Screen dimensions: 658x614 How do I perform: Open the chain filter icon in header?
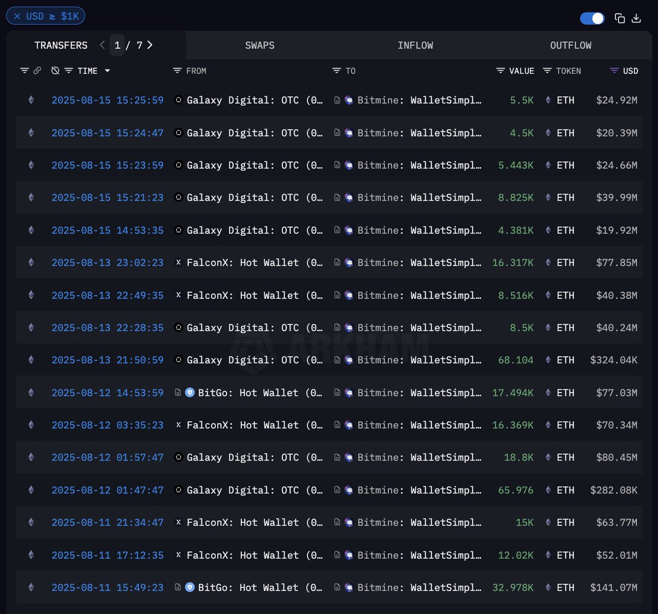pyautogui.click(x=24, y=71)
